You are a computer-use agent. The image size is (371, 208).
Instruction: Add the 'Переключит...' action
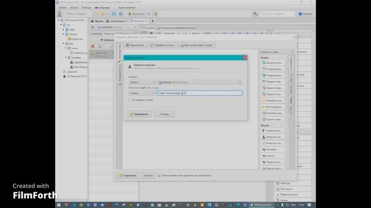272,162
